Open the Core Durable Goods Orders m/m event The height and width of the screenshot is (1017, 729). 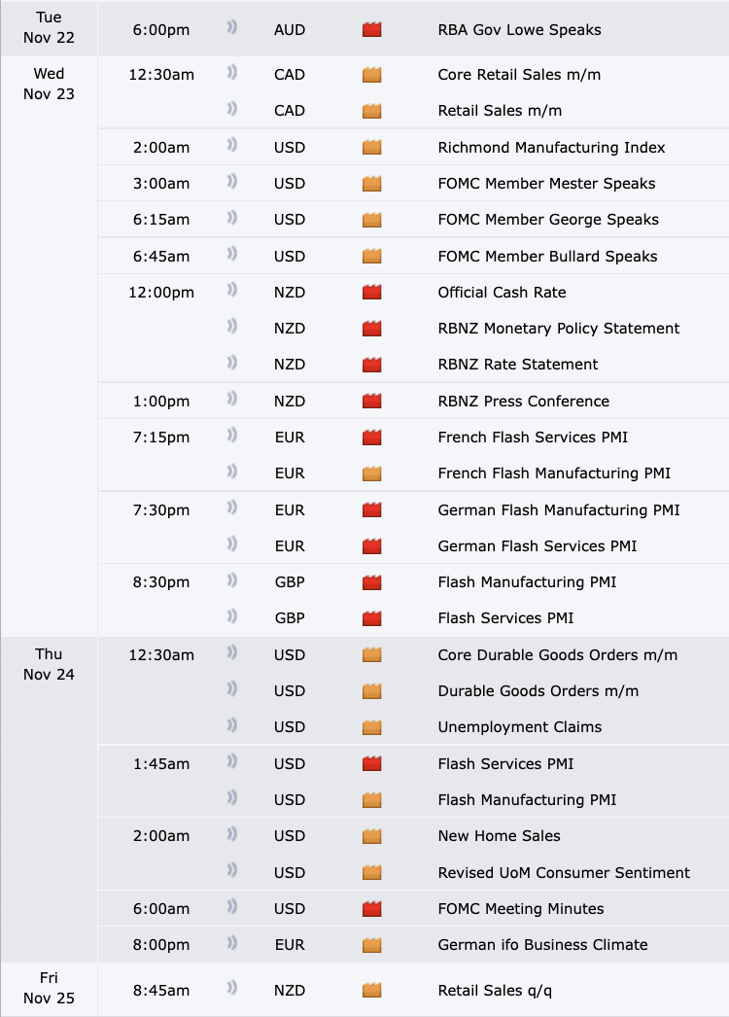click(558, 655)
